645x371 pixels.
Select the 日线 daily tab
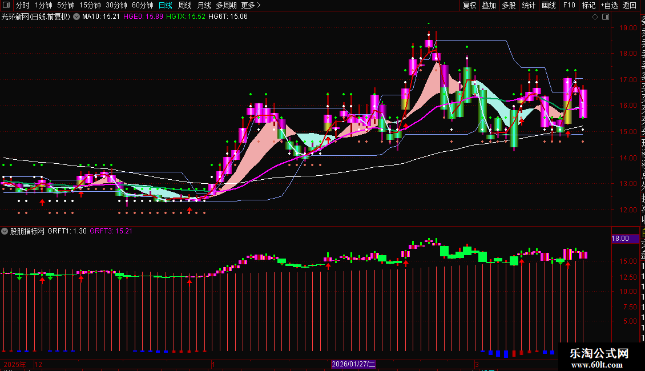pyautogui.click(x=166, y=5)
